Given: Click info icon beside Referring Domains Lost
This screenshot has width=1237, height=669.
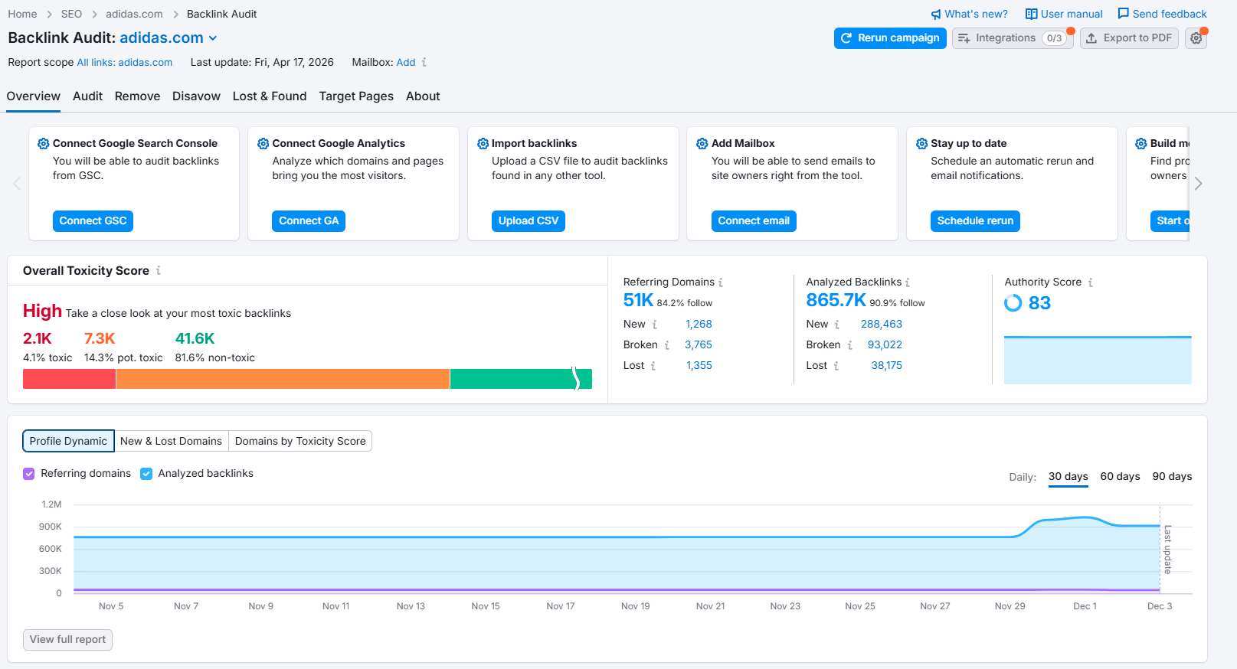Looking at the screenshot, I should (x=653, y=366).
